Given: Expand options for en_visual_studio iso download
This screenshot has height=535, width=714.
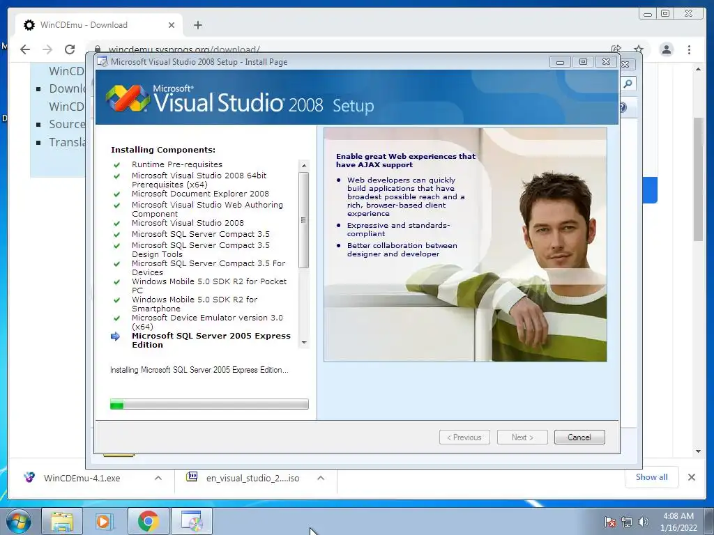Looking at the screenshot, I should 321,478.
